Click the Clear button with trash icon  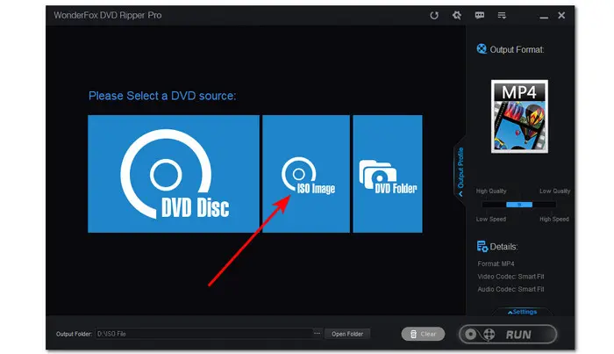tap(423, 334)
